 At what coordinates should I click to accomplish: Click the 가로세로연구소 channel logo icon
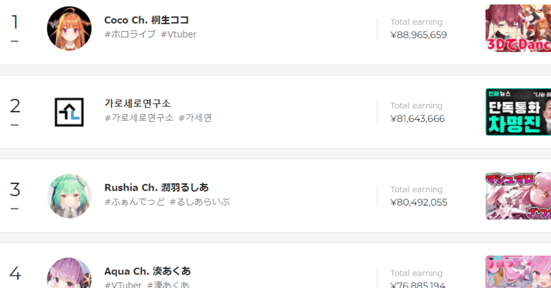coord(69,112)
